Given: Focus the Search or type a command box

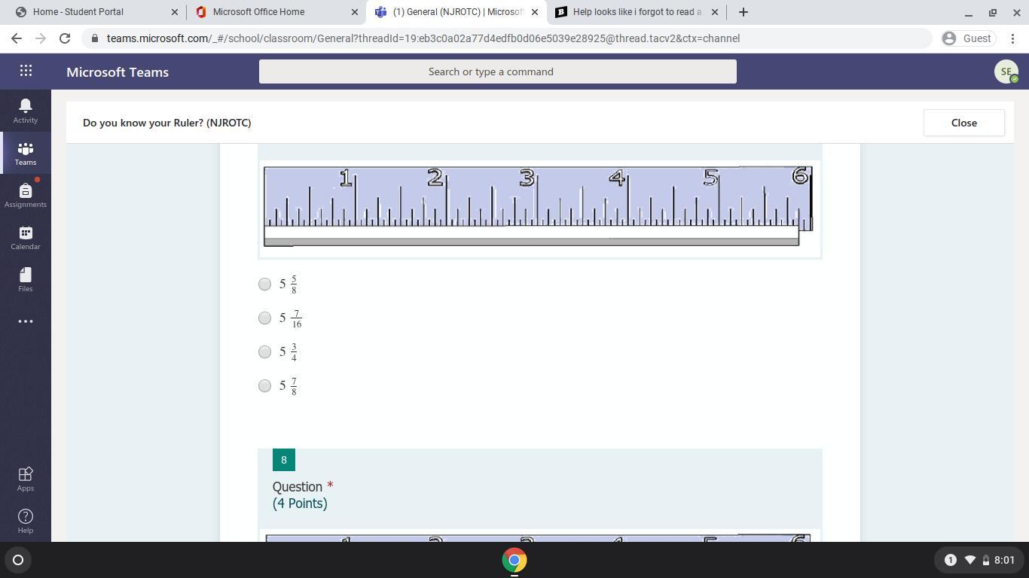Looking at the screenshot, I should pyautogui.click(x=498, y=71).
